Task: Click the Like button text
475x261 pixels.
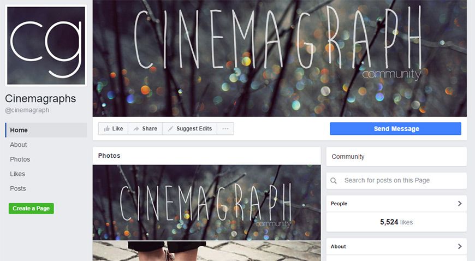Action: [x=117, y=129]
